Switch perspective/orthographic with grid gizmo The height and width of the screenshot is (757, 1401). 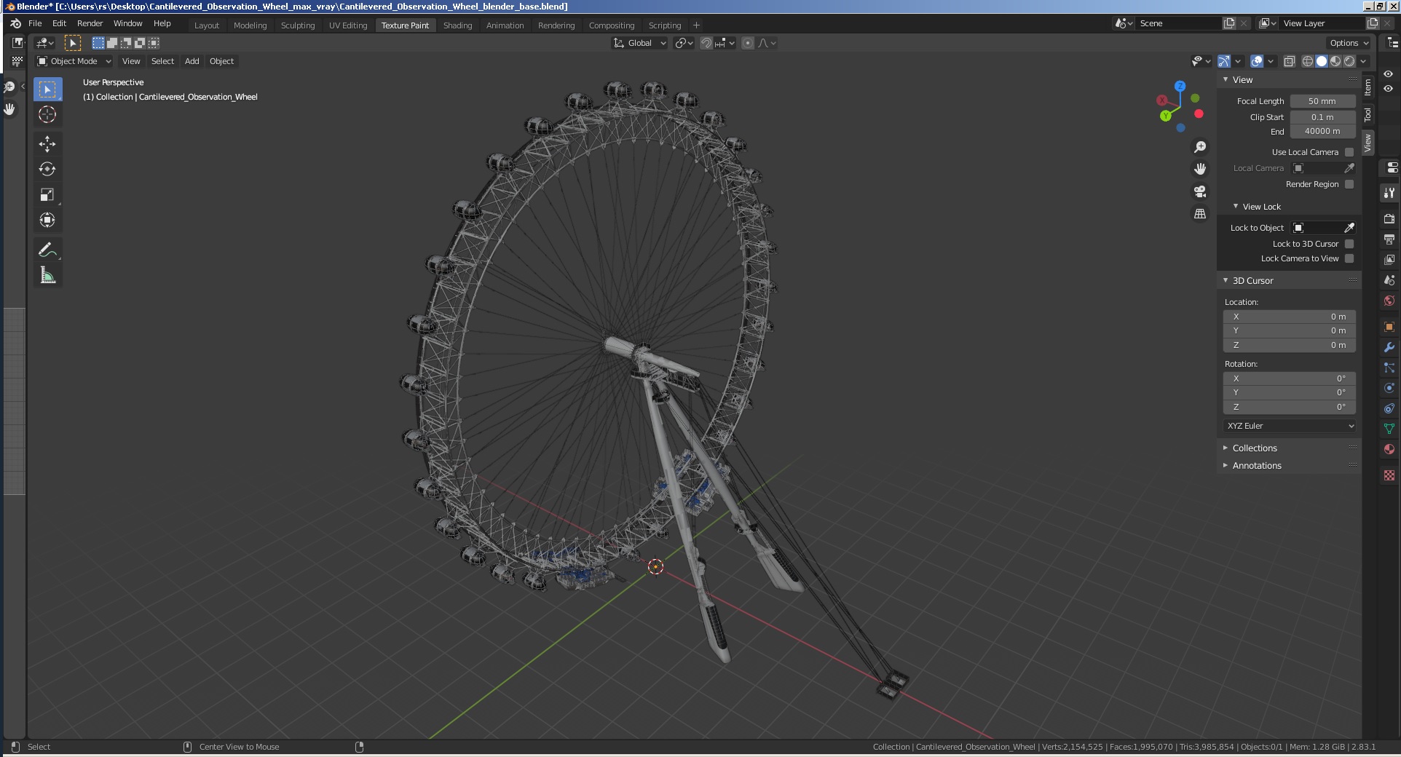1200,214
